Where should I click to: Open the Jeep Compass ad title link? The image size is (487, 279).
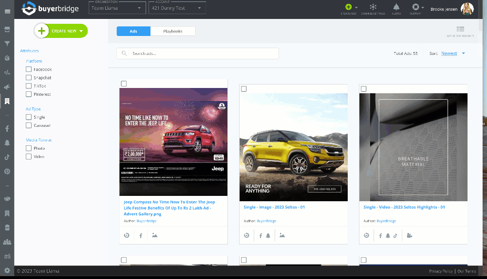169,208
